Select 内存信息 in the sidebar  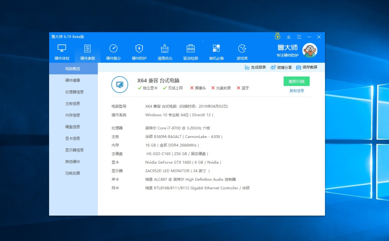coord(73,115)
